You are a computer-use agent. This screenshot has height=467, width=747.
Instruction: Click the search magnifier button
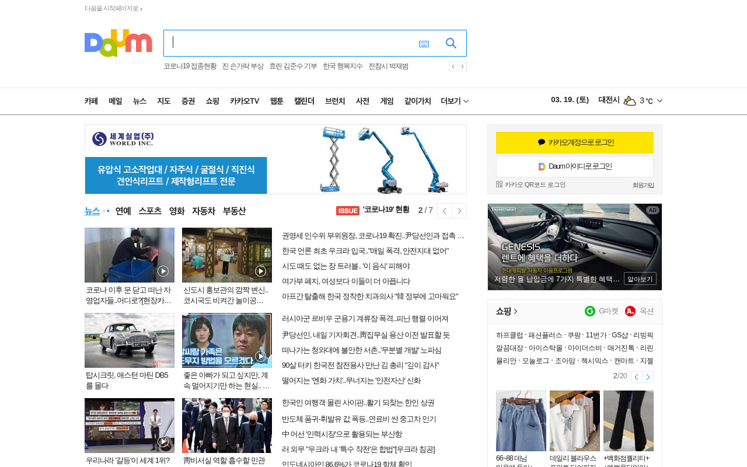(x=451, y=43)
